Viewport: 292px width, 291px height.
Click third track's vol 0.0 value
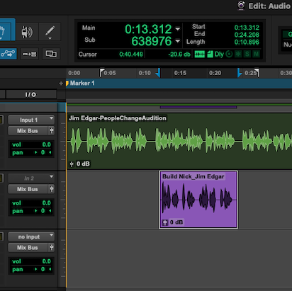(x=46, y=261)
